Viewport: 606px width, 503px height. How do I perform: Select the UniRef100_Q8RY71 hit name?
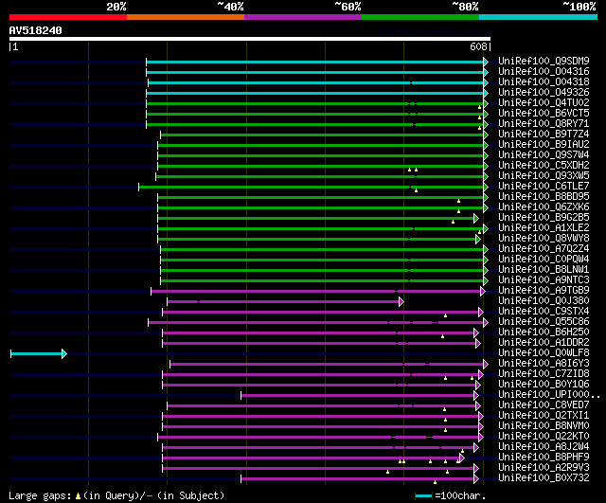(x=544, y=124)
